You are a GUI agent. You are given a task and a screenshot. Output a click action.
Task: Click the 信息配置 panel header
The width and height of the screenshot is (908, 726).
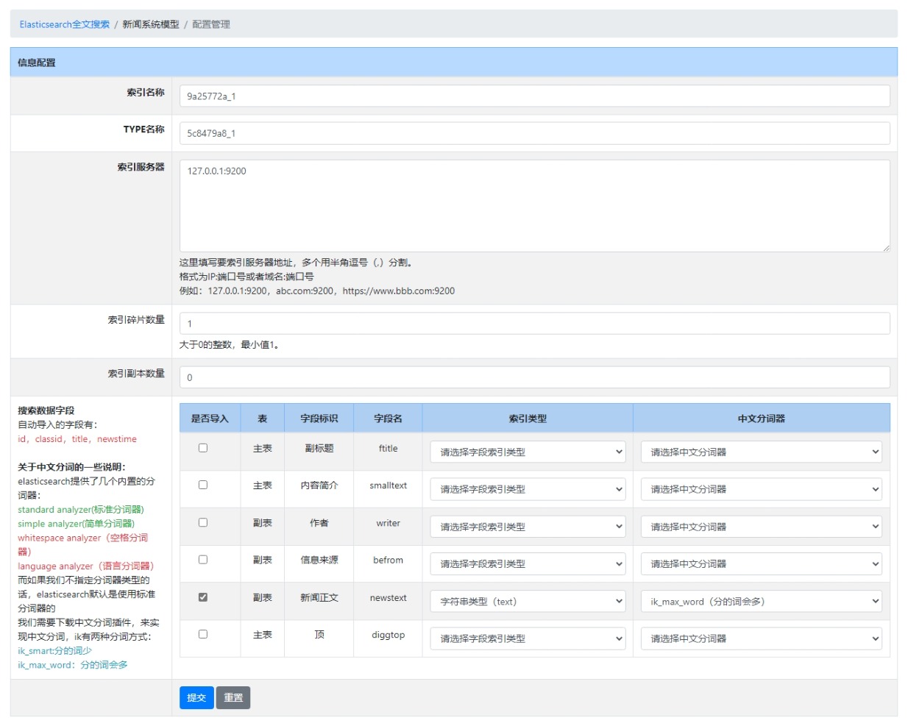pos(453,63)
